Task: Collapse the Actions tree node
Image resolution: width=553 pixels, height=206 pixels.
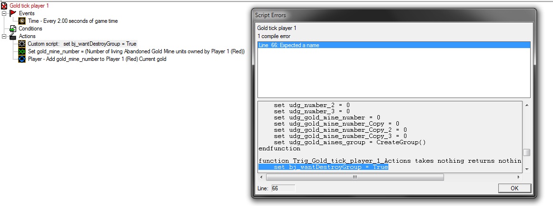Action: pyautogui.click(x=4, y=36)
